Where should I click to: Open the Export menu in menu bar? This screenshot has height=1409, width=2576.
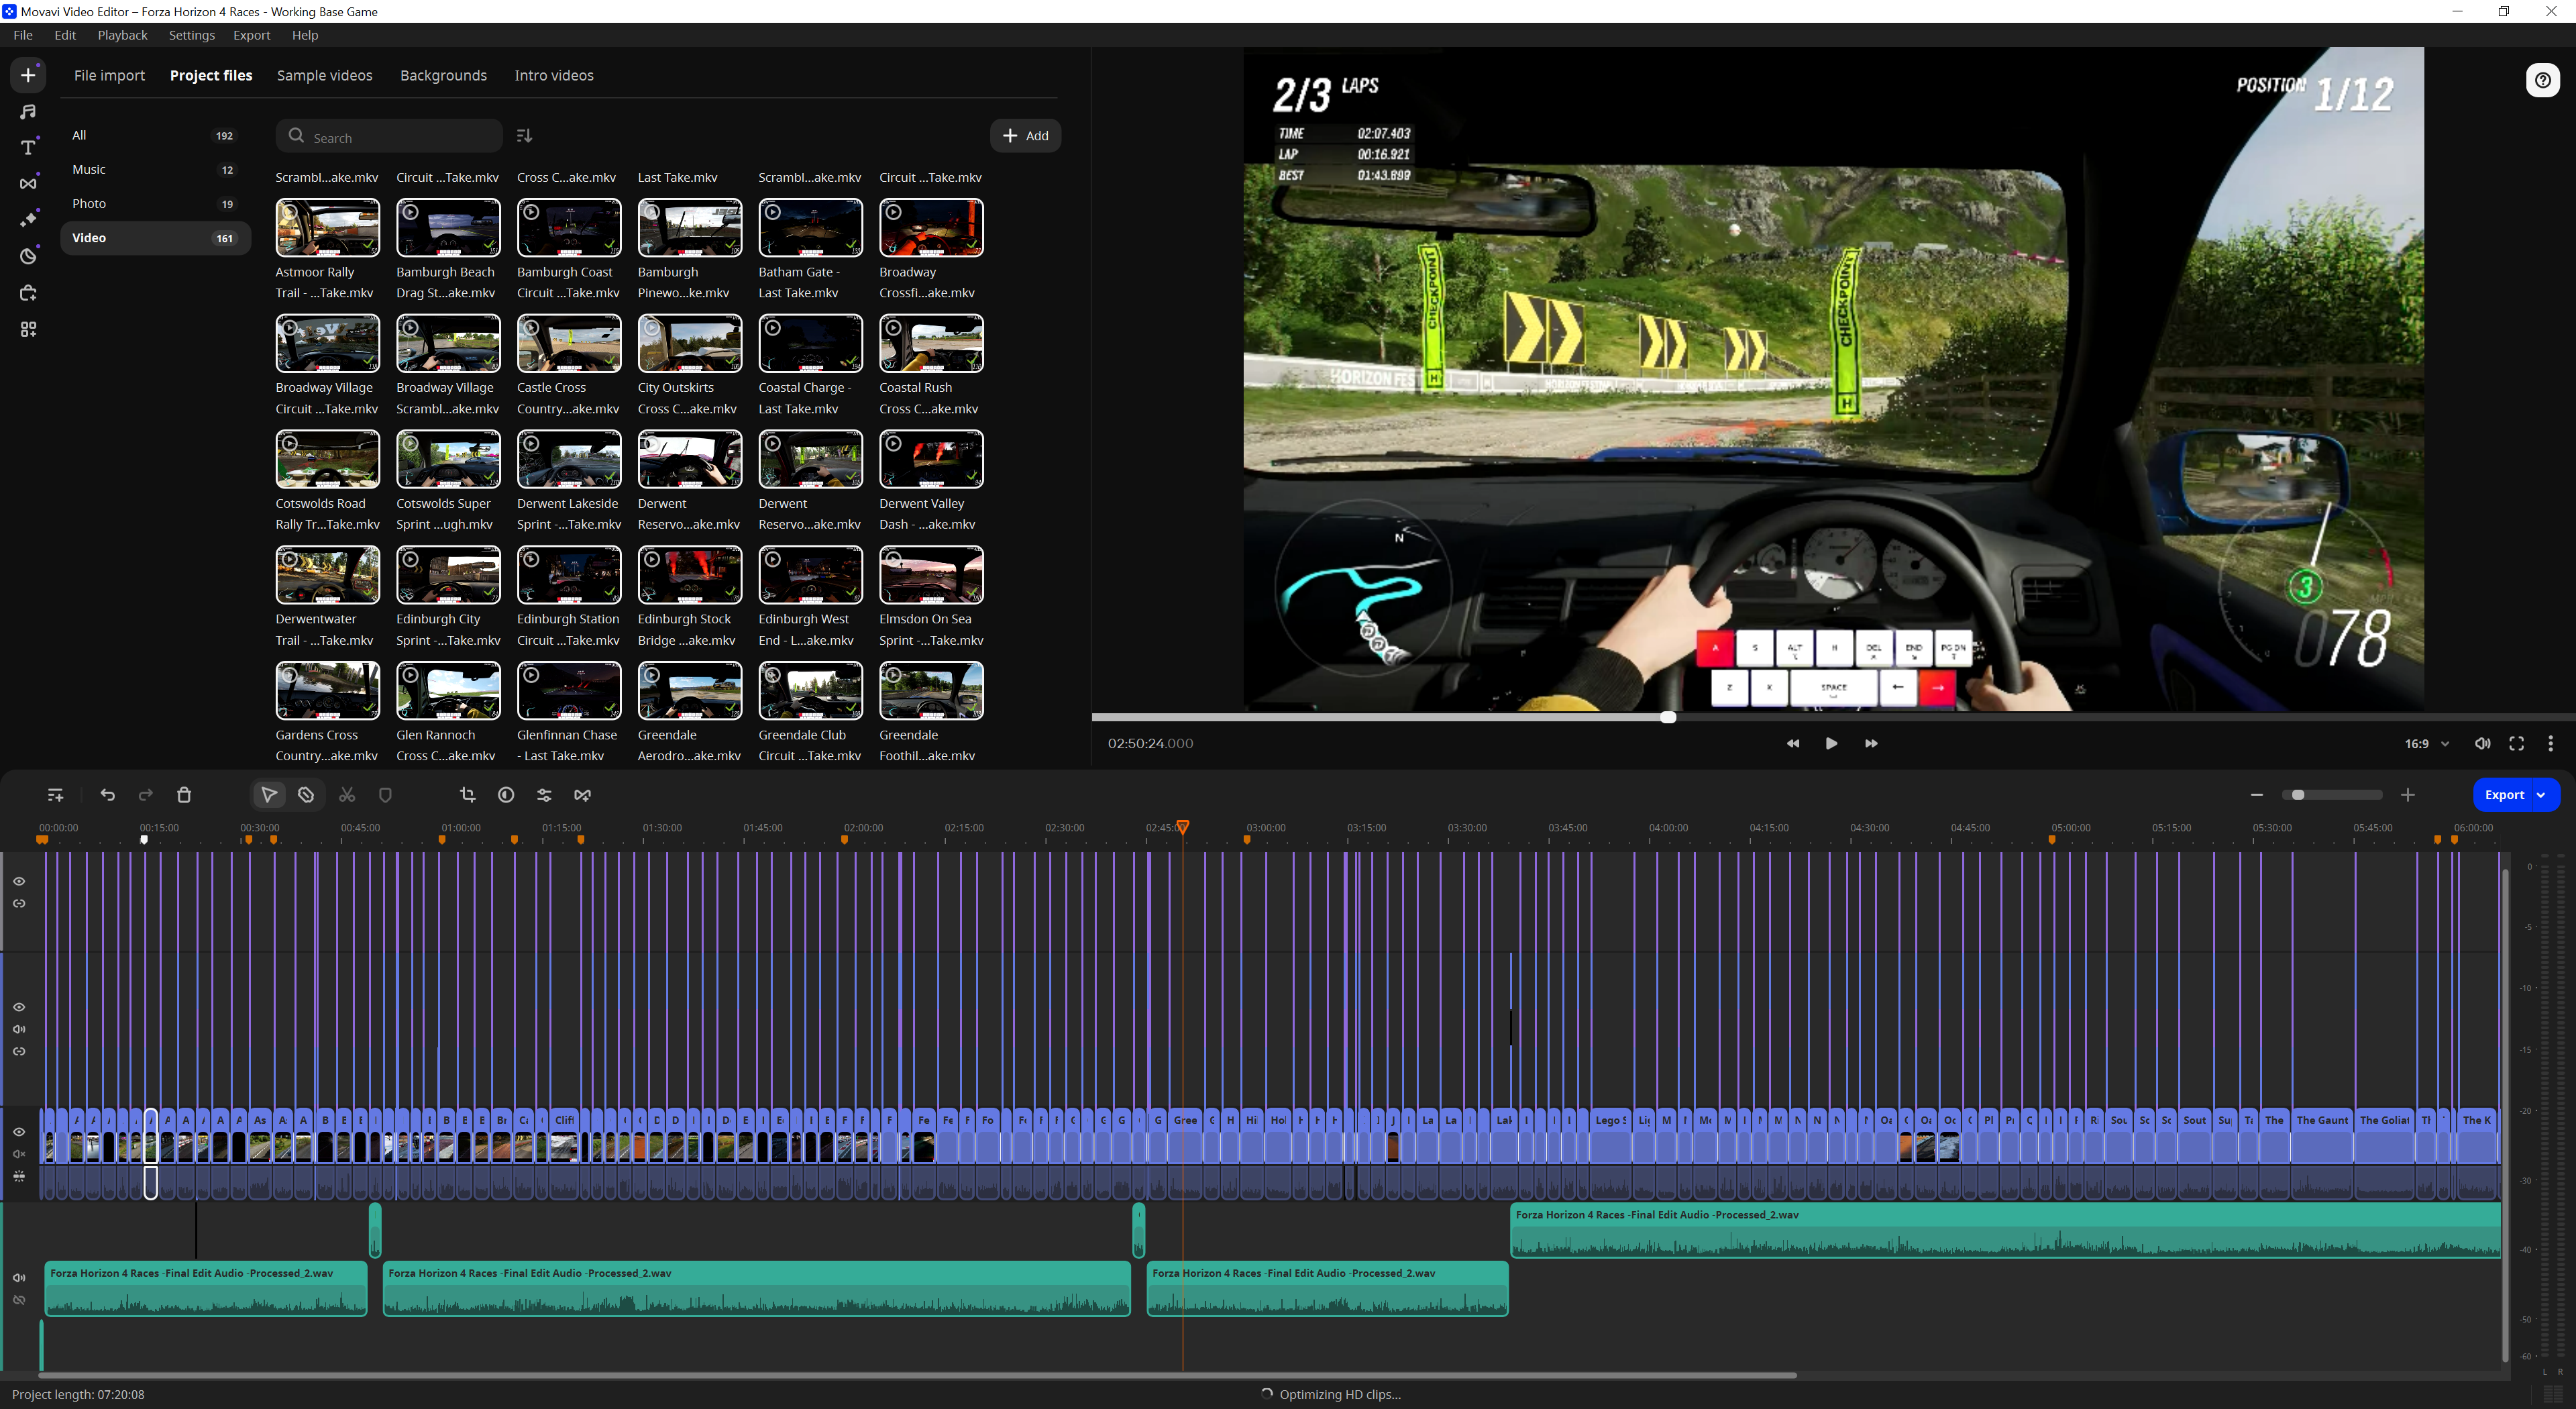pyautogui.click(x=251, y=35)
